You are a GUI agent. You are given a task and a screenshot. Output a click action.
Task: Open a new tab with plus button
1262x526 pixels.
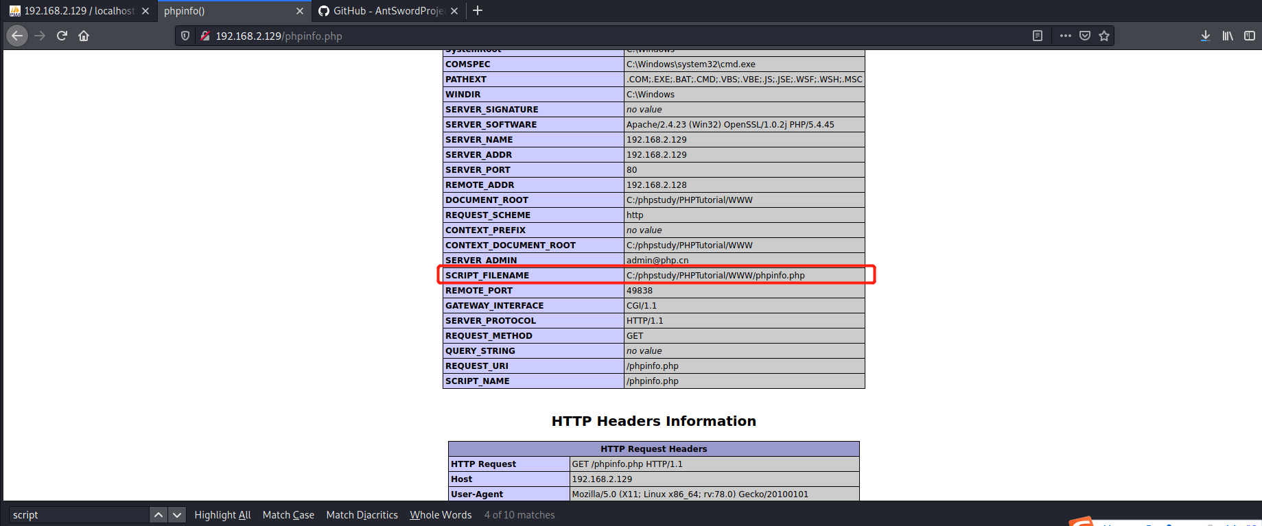478,10
